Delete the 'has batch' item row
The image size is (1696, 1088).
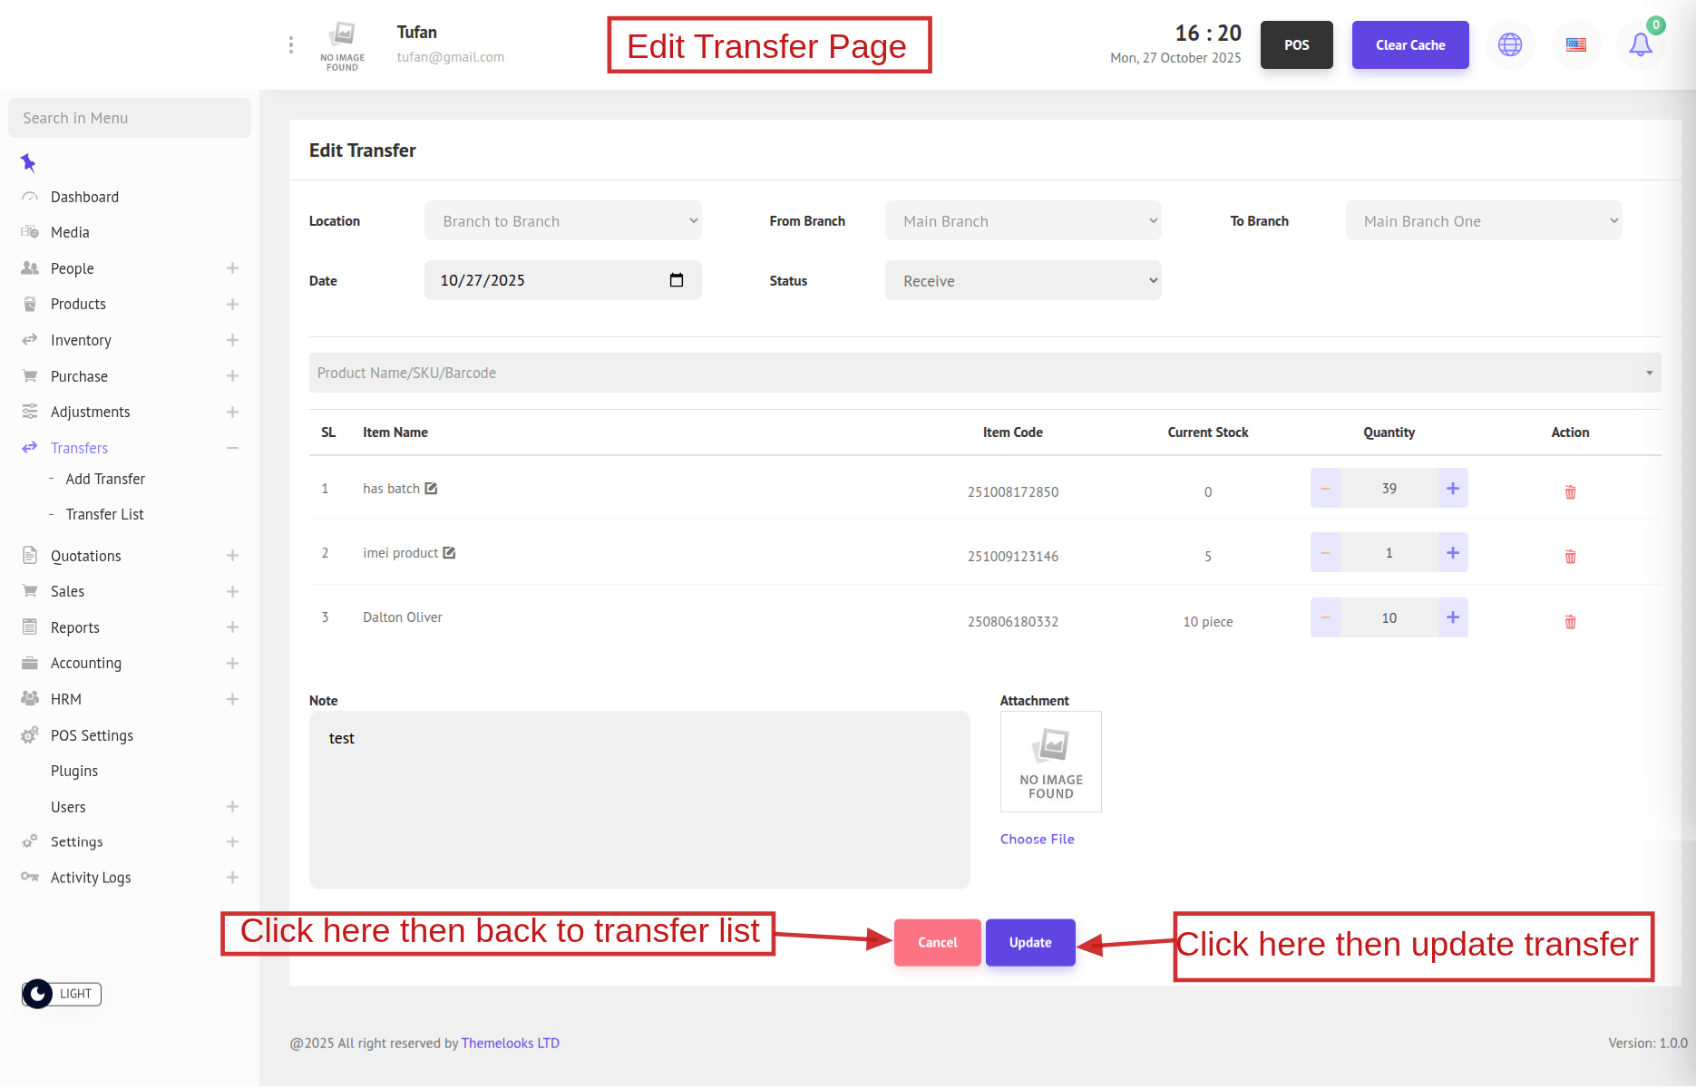pyautogui.click(x=1570, y=492)
